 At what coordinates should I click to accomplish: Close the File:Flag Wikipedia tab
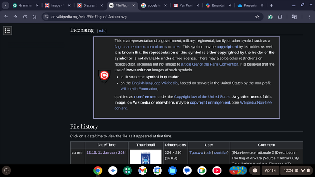click(x=134, y=5)
